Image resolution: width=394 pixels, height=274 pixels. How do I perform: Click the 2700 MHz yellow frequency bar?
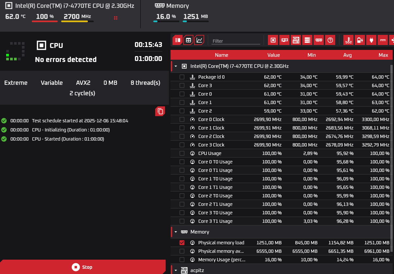tap(77, 22)
